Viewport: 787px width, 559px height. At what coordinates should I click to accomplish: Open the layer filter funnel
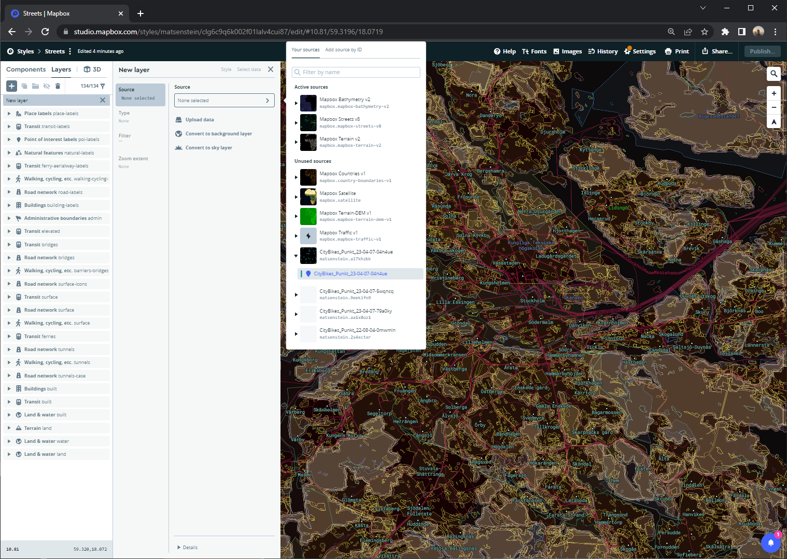click(x=103, y=86)
